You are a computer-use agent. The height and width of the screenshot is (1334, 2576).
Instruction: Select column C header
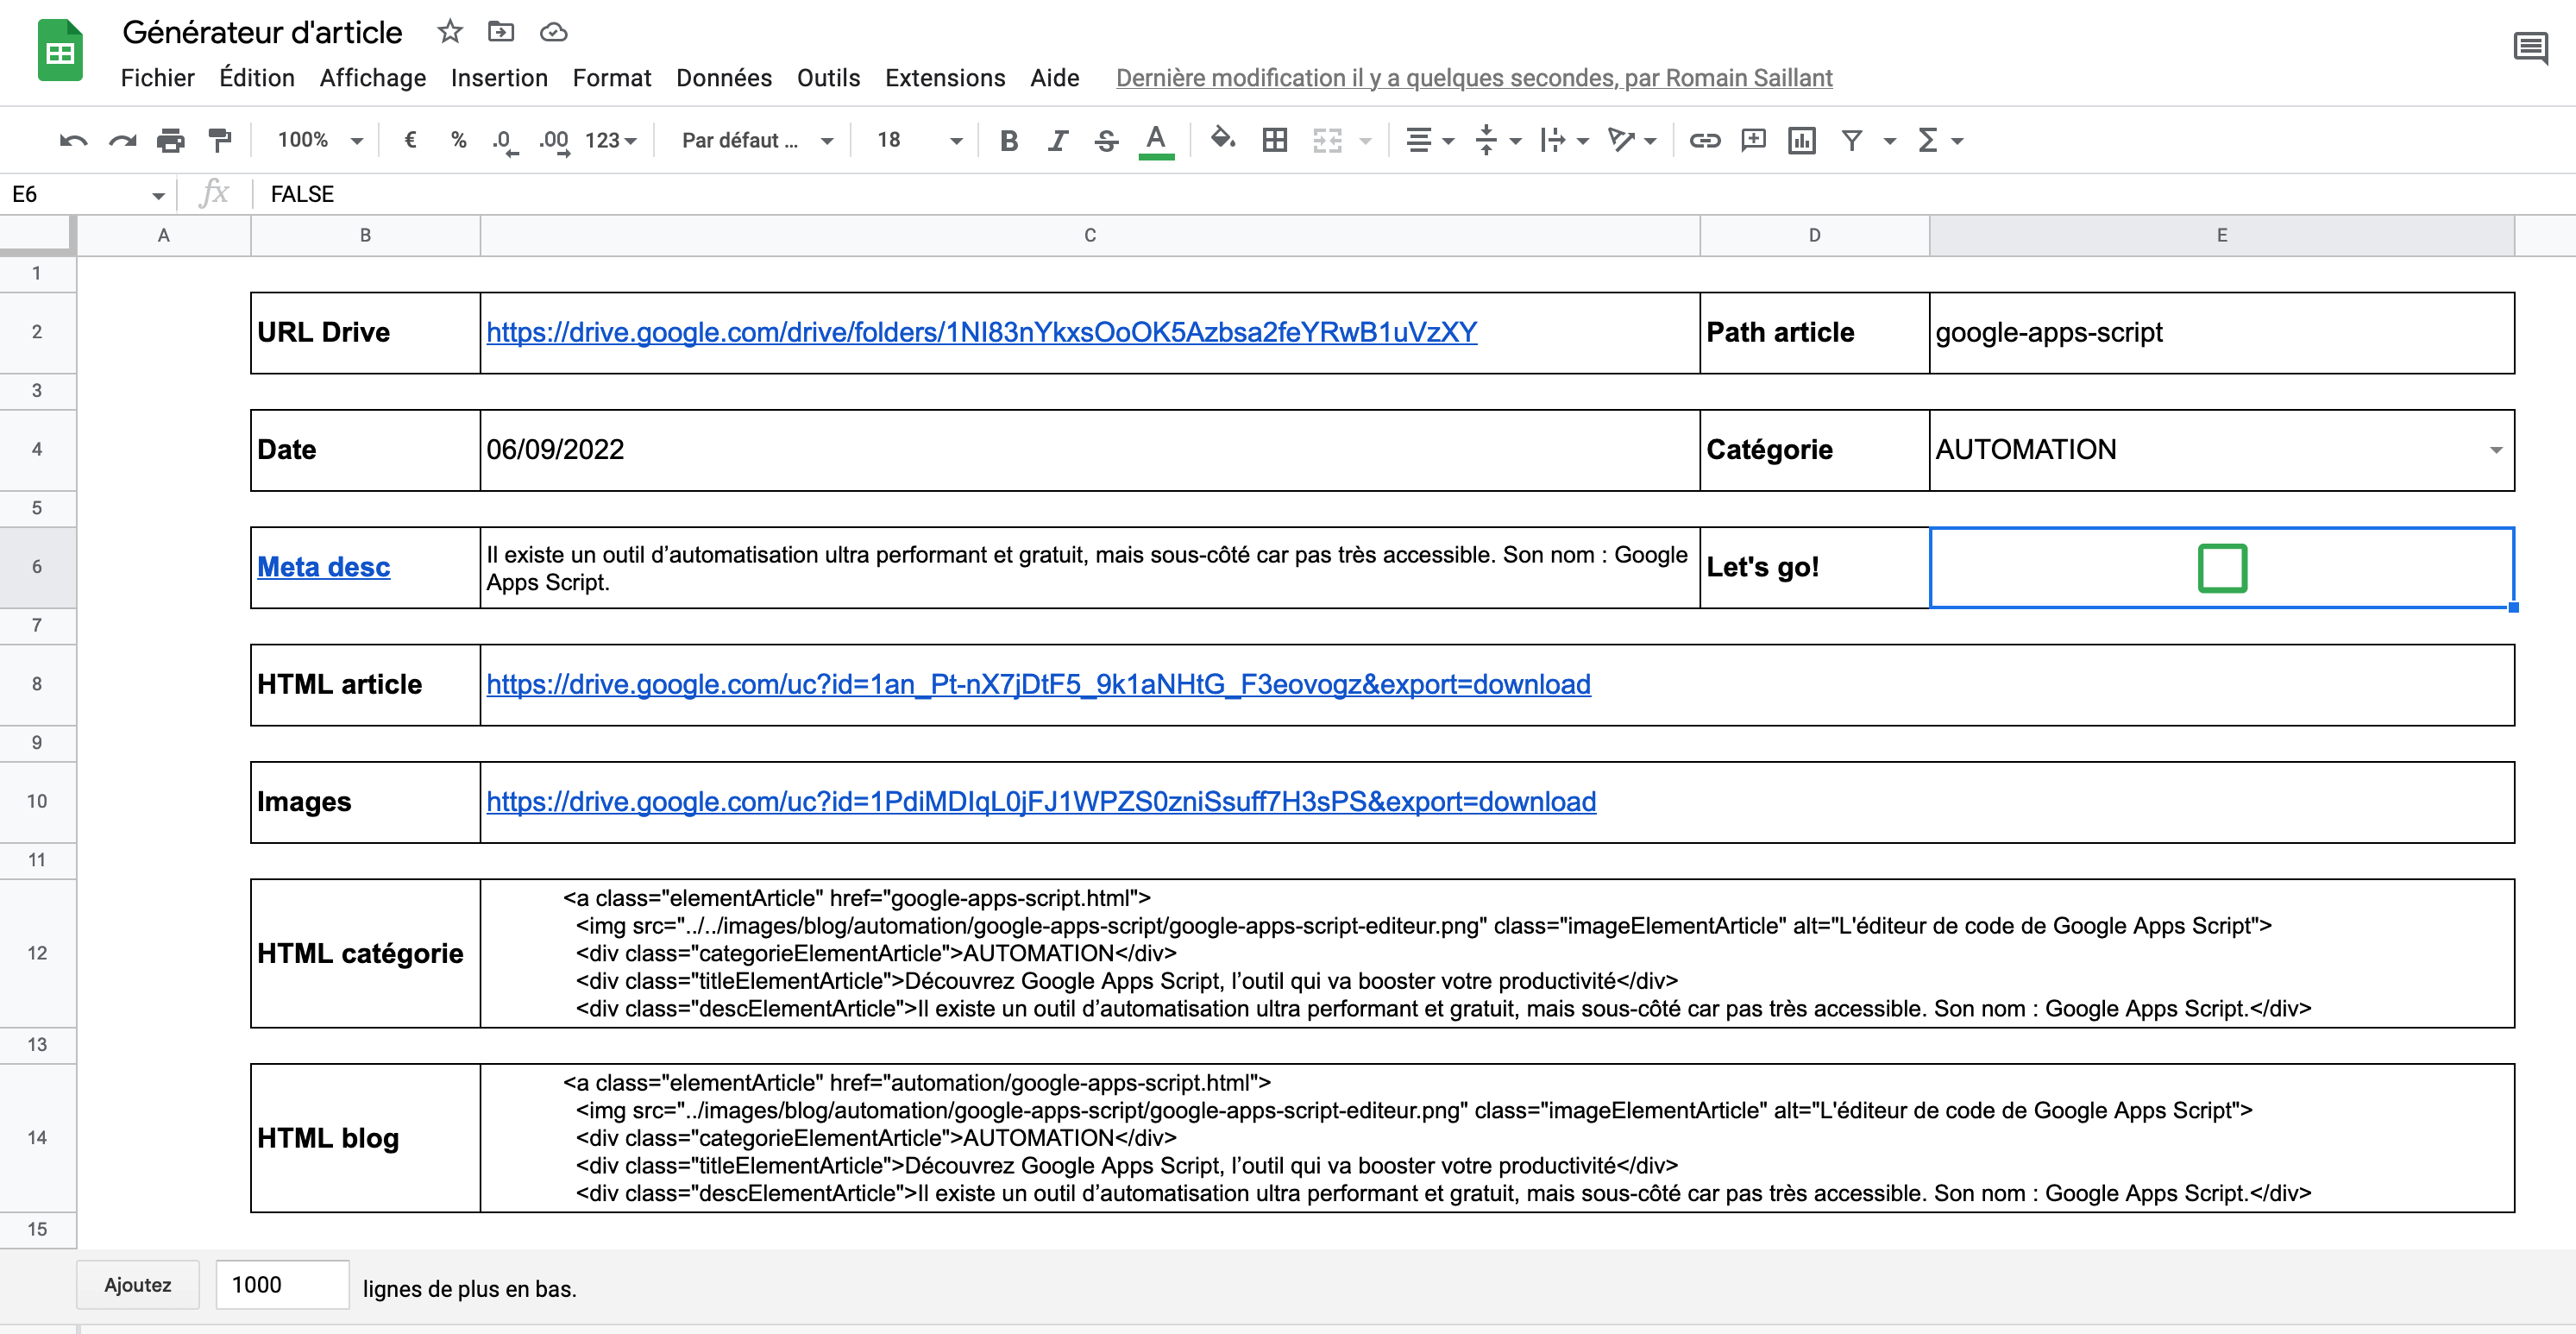coord(1090,236)
